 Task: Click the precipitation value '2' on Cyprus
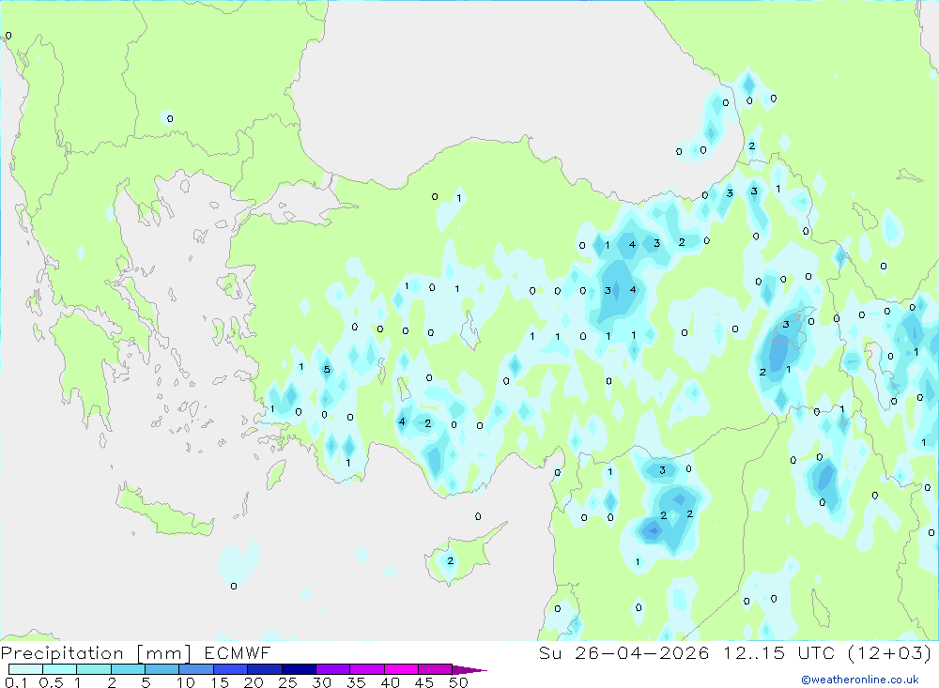click(451, 560)
